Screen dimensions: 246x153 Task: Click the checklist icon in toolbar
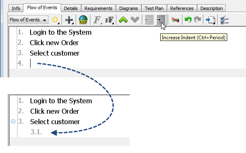(x=224, y=20)
